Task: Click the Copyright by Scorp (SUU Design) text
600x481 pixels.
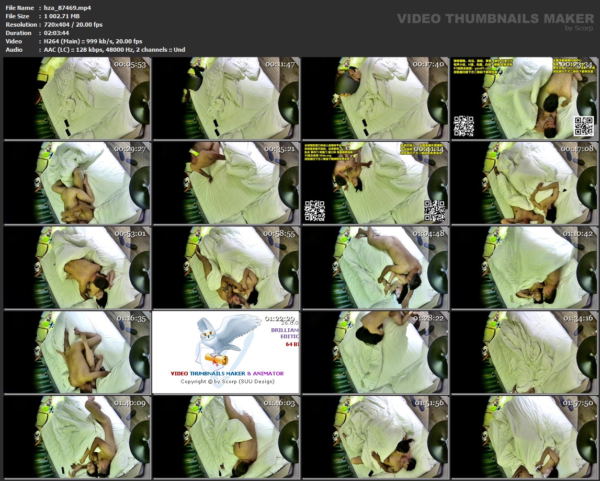Action: (227, 381)
